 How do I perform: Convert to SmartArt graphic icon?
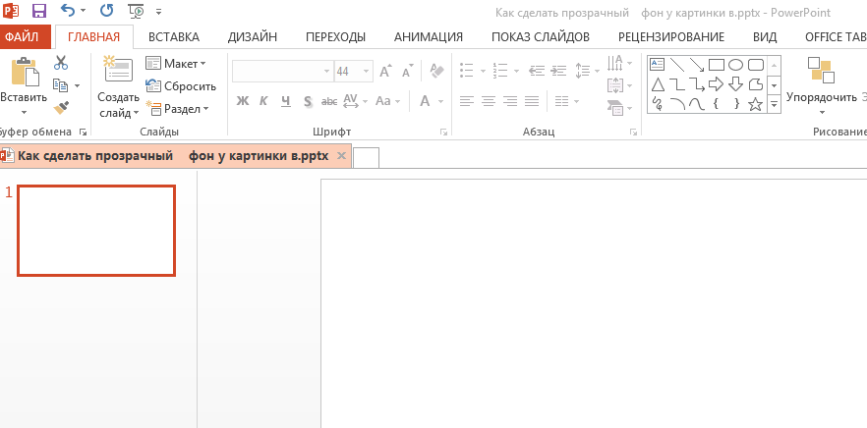tap(615, 108)
